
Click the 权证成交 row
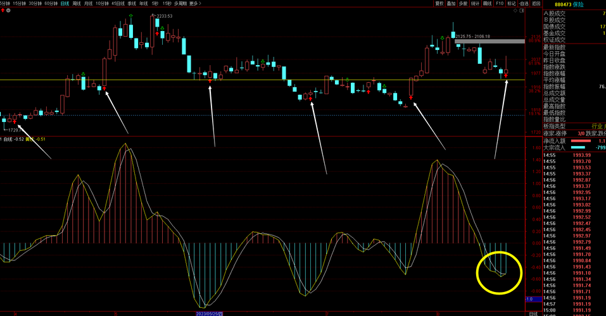point(574,40)
